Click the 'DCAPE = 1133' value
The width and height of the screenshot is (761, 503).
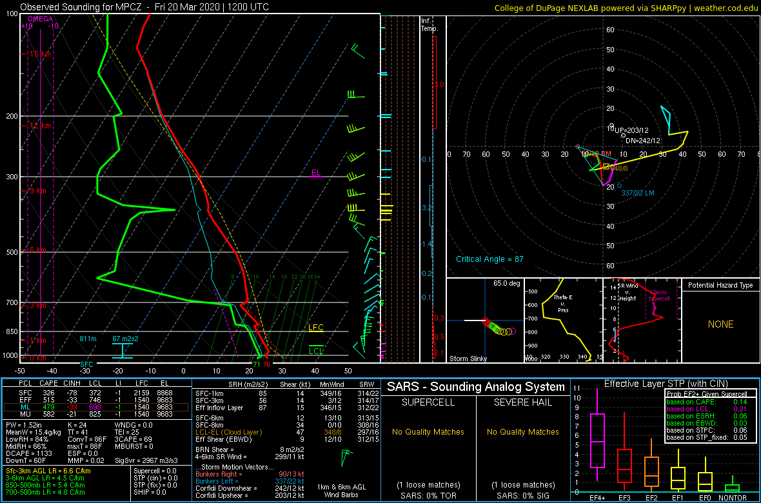coord(28,453)
